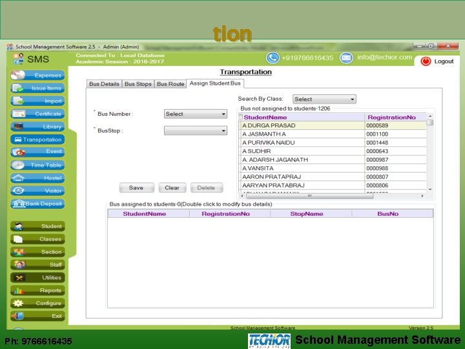Select student row A PURIVIKA NAIDU

(x=333, y=143)
